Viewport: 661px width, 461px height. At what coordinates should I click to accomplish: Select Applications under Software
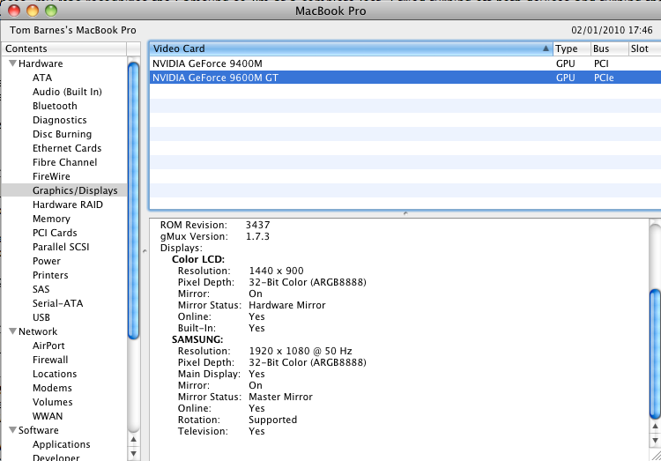click(x=61, y=444)
